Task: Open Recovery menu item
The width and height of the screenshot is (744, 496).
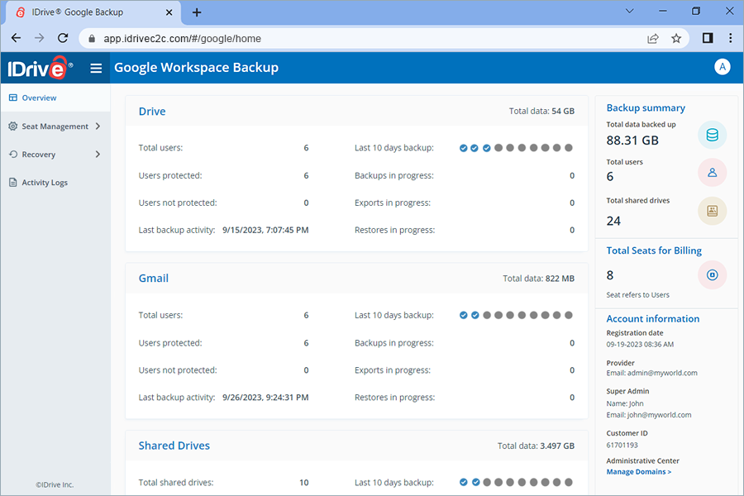Action: [55, 155]
